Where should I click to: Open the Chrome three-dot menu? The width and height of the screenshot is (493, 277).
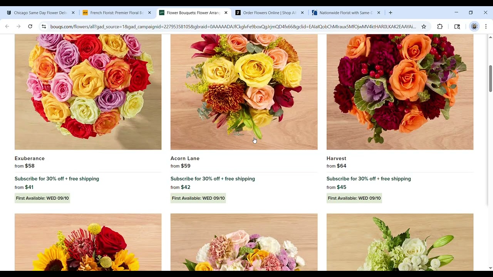(486, 27)
